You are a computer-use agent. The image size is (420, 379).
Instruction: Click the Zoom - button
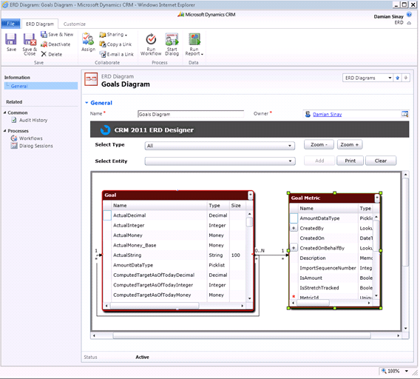point(319,144)
